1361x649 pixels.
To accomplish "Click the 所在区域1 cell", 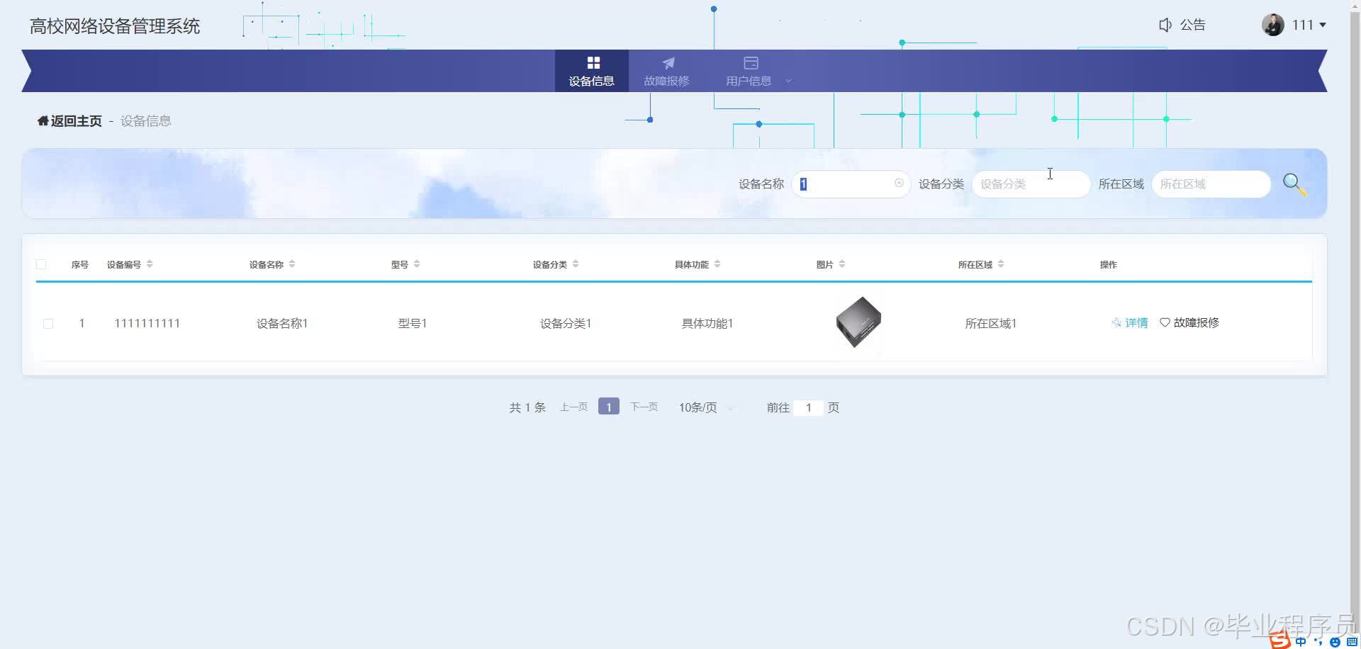I will (991, 324).
